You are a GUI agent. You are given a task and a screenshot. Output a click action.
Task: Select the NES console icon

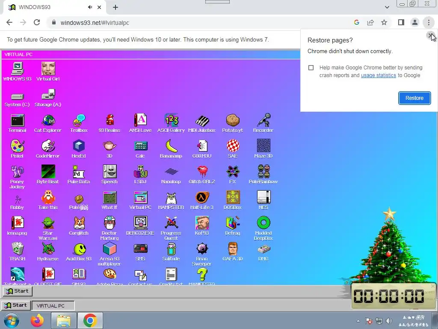pos(263,200)
